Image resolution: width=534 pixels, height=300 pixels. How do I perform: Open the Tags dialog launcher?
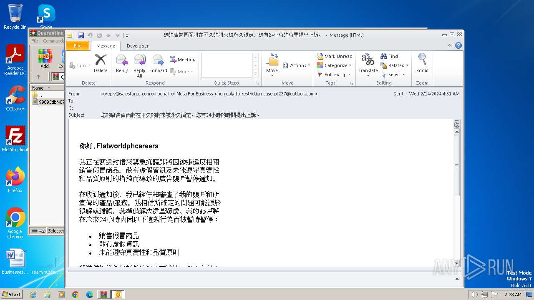coord(352,83)
